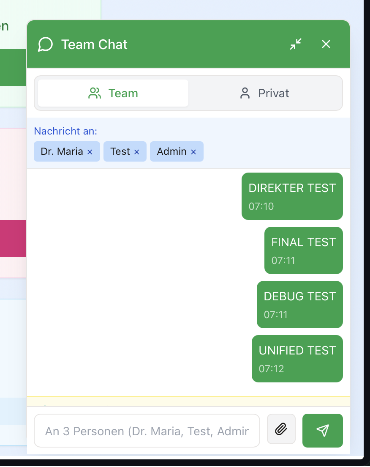Screen dimensions: 370x467
Task: Attach a file with the paperclip button
Action: (281, 429)
